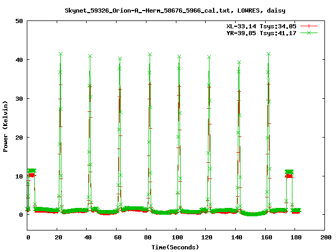Click the green peak marker near 162 seconds

click(268, 54)
